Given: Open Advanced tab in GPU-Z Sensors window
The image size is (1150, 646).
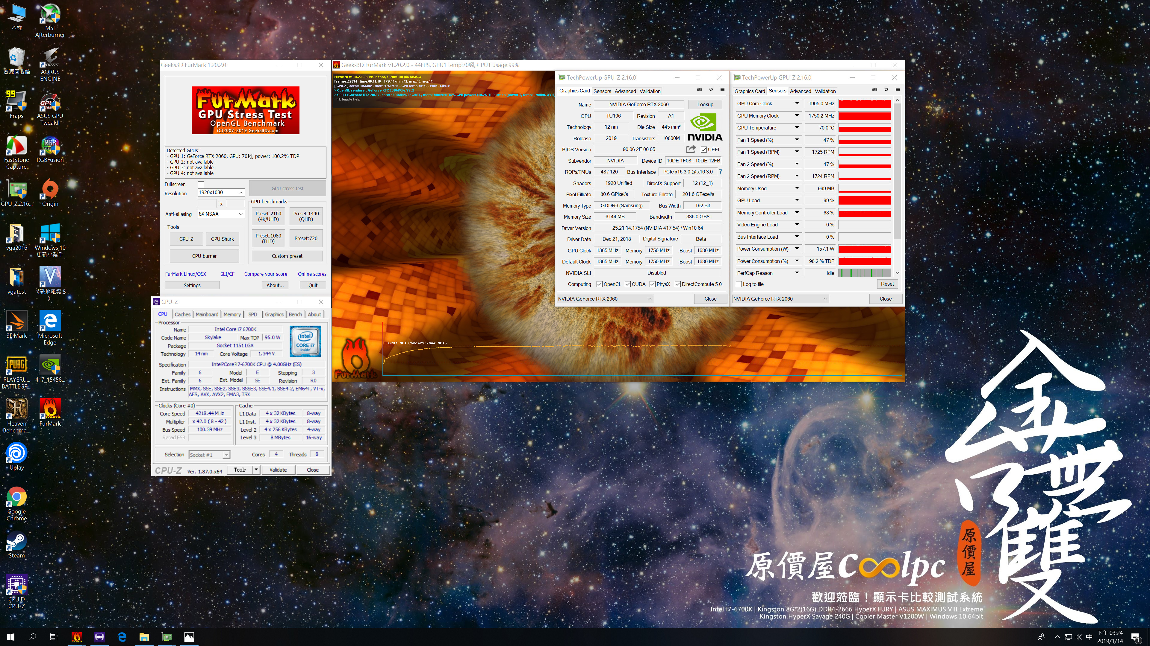Looking at the screenshot, I should [x=801, y=91].
